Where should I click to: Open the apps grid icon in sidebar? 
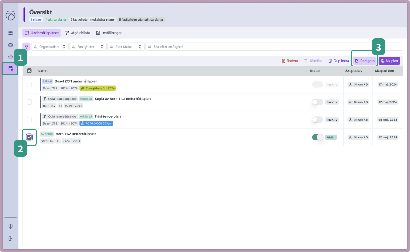[x=10, y=33]
